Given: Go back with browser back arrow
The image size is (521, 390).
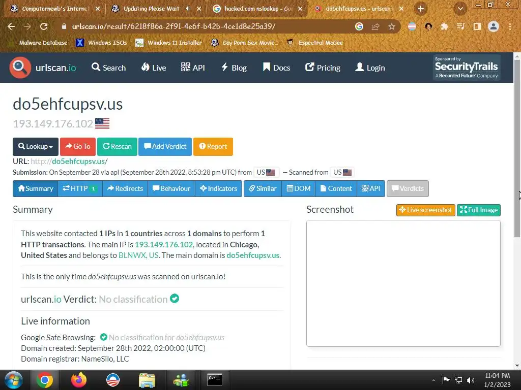Looking at the screenshot, I should coord(11,26).
